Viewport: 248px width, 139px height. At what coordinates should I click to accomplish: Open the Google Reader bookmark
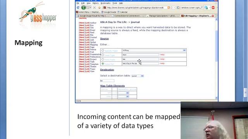(x=109, y=12)
